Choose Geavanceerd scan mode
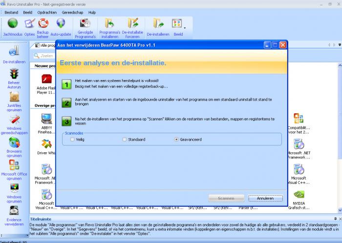Image resolution: width=342 pixels, height=243 pixels. pyautogui.click(x=176, y=140)
